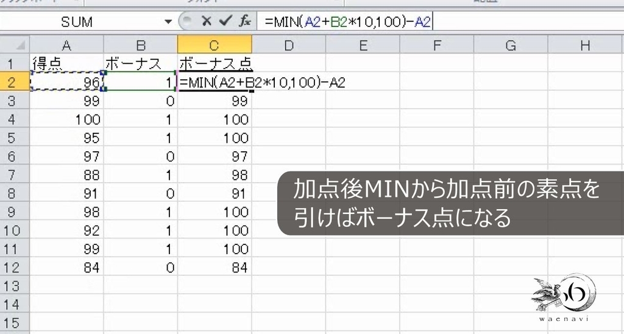The image size is (624, 334).
Task: Select row 5 header
Action: pyautogui.click(x=15, y=138)
